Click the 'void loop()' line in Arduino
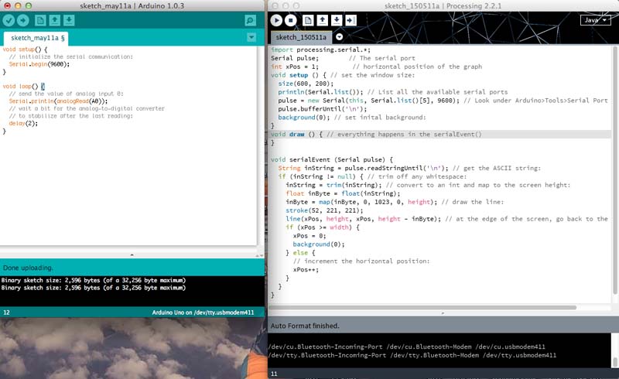Viewport: 619px width, 379px height. [24, 86]
